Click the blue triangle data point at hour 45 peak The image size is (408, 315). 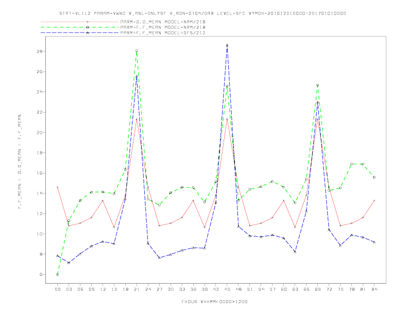pyautogui.click(x=227, y=45)
